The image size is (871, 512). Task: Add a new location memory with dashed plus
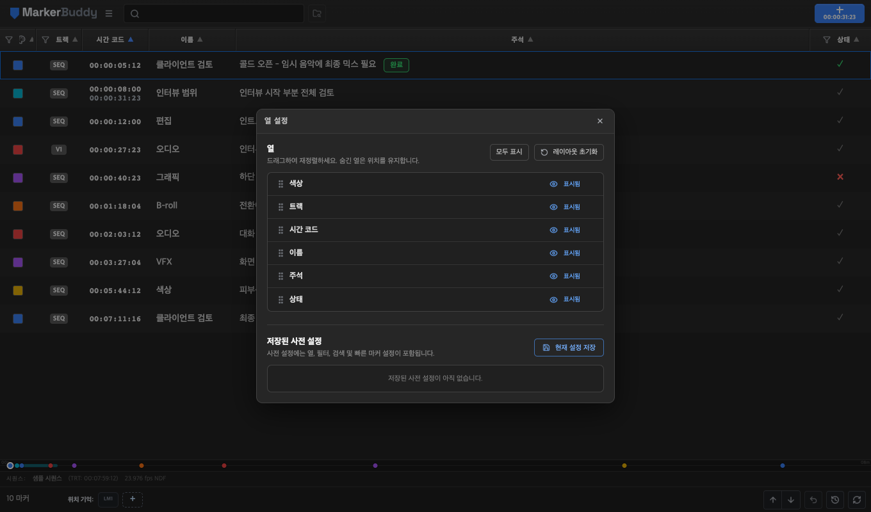[x=133, y=499]
